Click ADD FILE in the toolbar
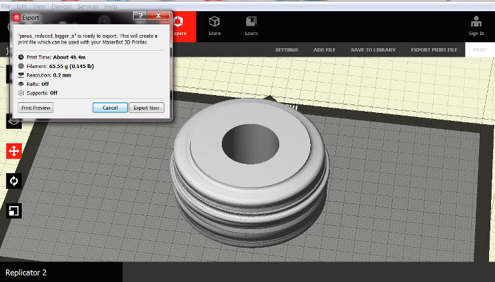The width and height of the screenshot is (495, 282). click(x=324, y=50)
